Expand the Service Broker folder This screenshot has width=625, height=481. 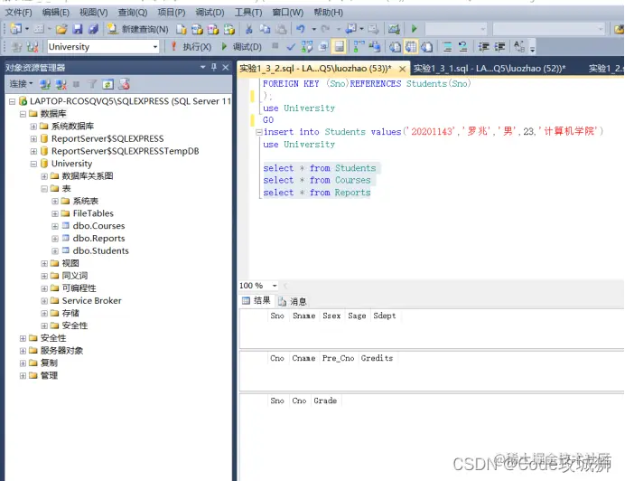tap(44, 301)
